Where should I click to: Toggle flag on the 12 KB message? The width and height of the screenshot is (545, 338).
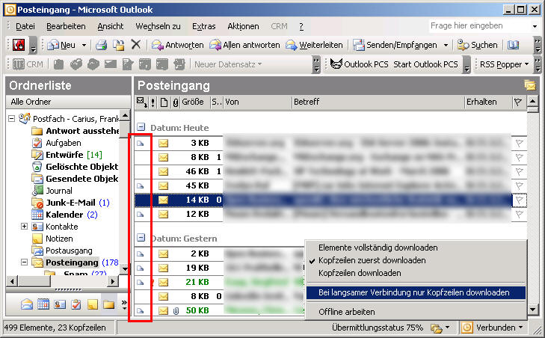520,214
